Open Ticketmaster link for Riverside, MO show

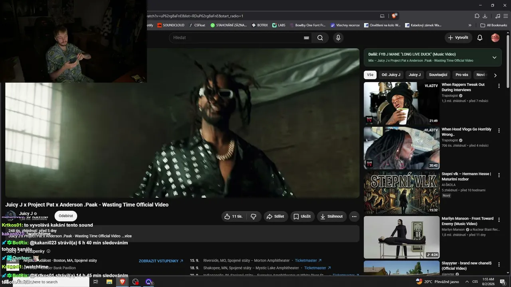click(x=308, y=261)
